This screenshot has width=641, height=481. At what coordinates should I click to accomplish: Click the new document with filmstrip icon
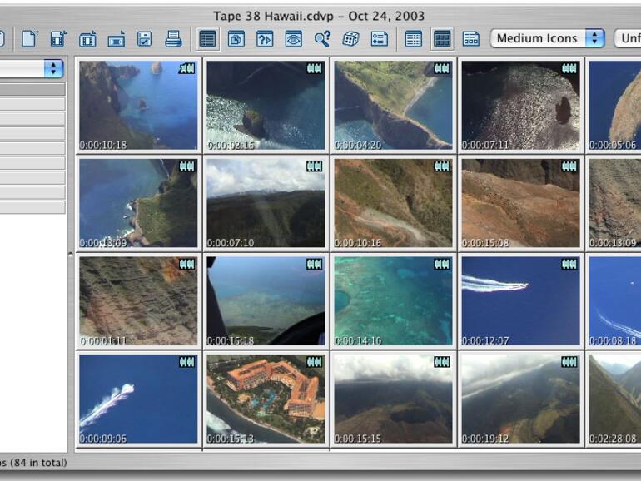tap(59, 39)
